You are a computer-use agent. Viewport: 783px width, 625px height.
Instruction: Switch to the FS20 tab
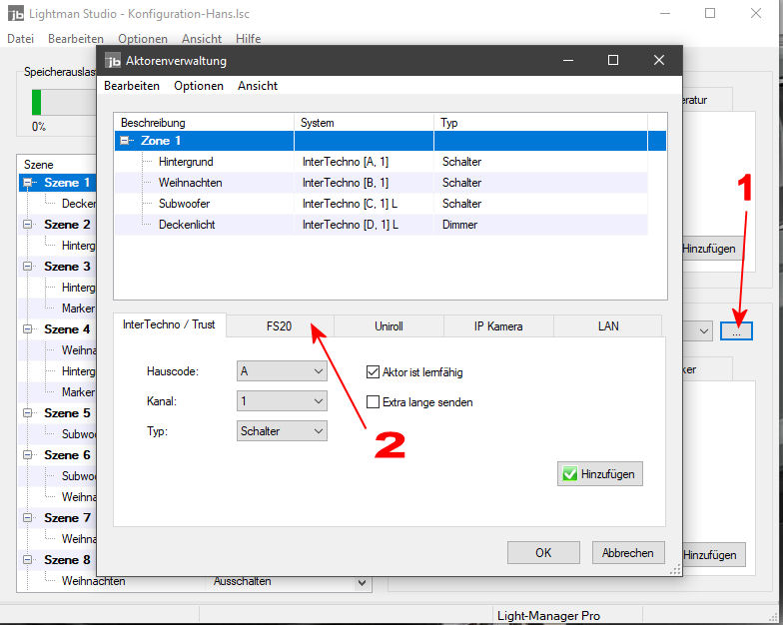[279, 325]
